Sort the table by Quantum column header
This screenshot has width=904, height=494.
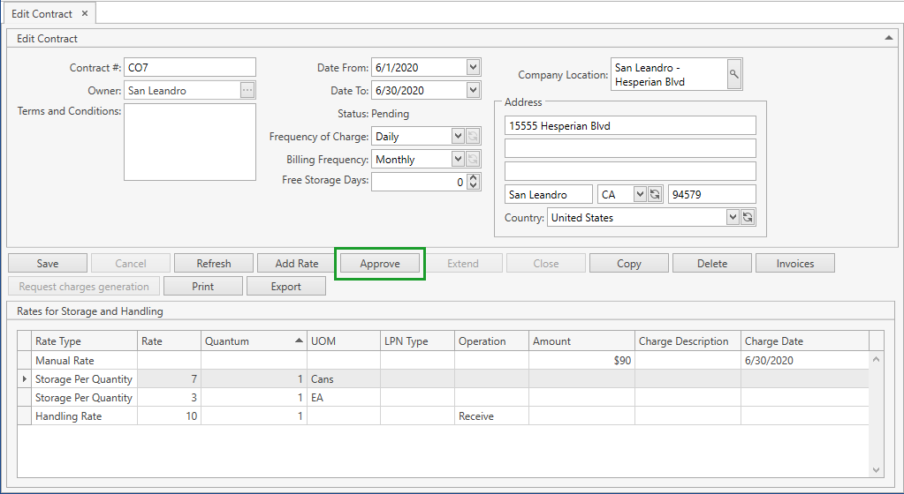click(x=253, y=341)
